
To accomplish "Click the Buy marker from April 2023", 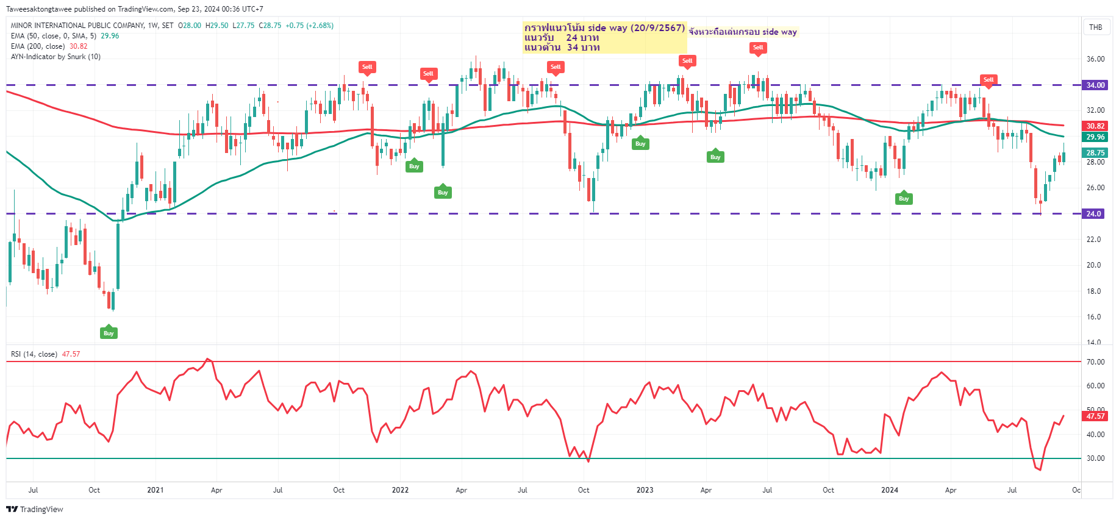I will 715,157.
